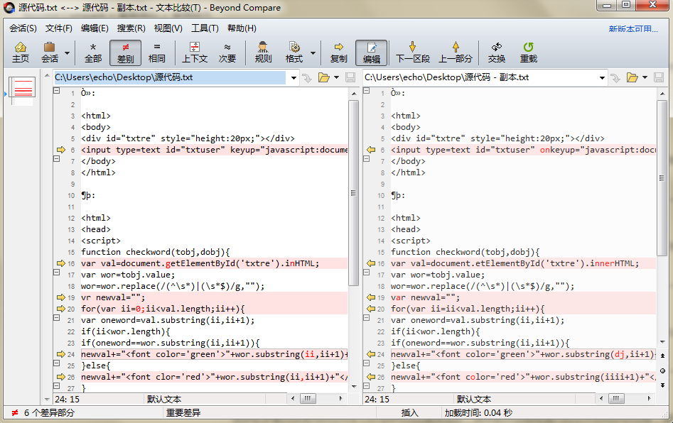Viewport: 673px width, 423px height.
Task: Reload files with the 重载 icon
Action: click(528, 52)
